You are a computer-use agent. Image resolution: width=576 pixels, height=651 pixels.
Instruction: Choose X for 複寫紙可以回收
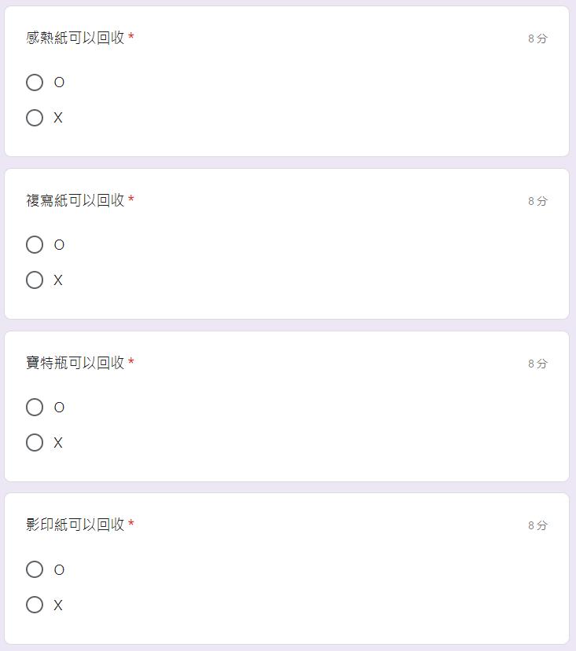[35, 280]
